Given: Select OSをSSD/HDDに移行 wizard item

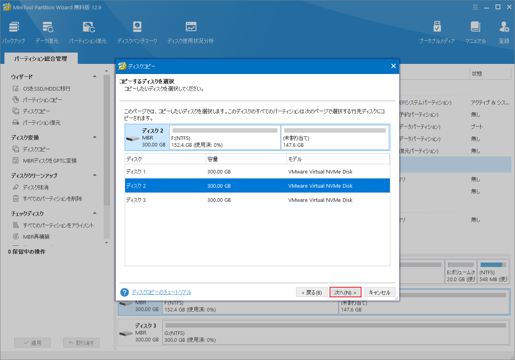Looking at the screenshot, I should (41, 89).
